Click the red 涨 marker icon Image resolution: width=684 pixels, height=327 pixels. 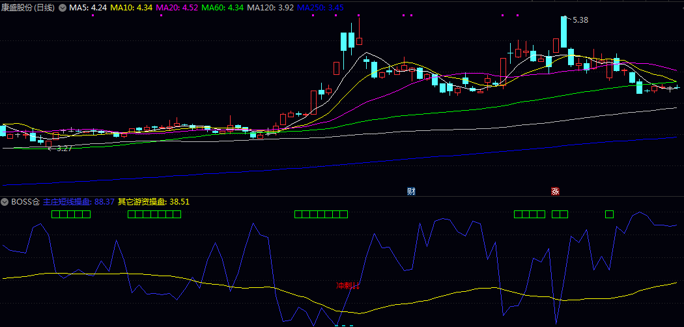[555, 191]
